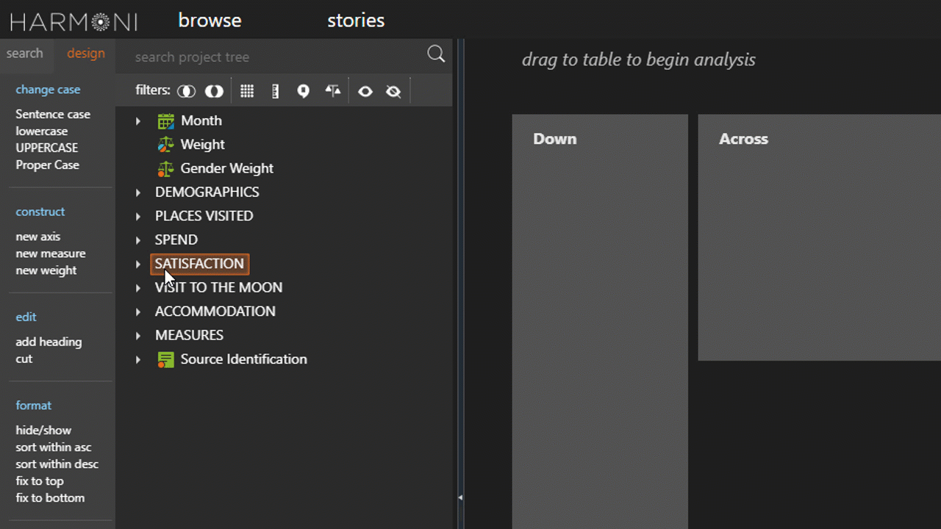Viewport: 941px width, 529px height.
Task: Open the stories menu
Action: tap(356, 21)
